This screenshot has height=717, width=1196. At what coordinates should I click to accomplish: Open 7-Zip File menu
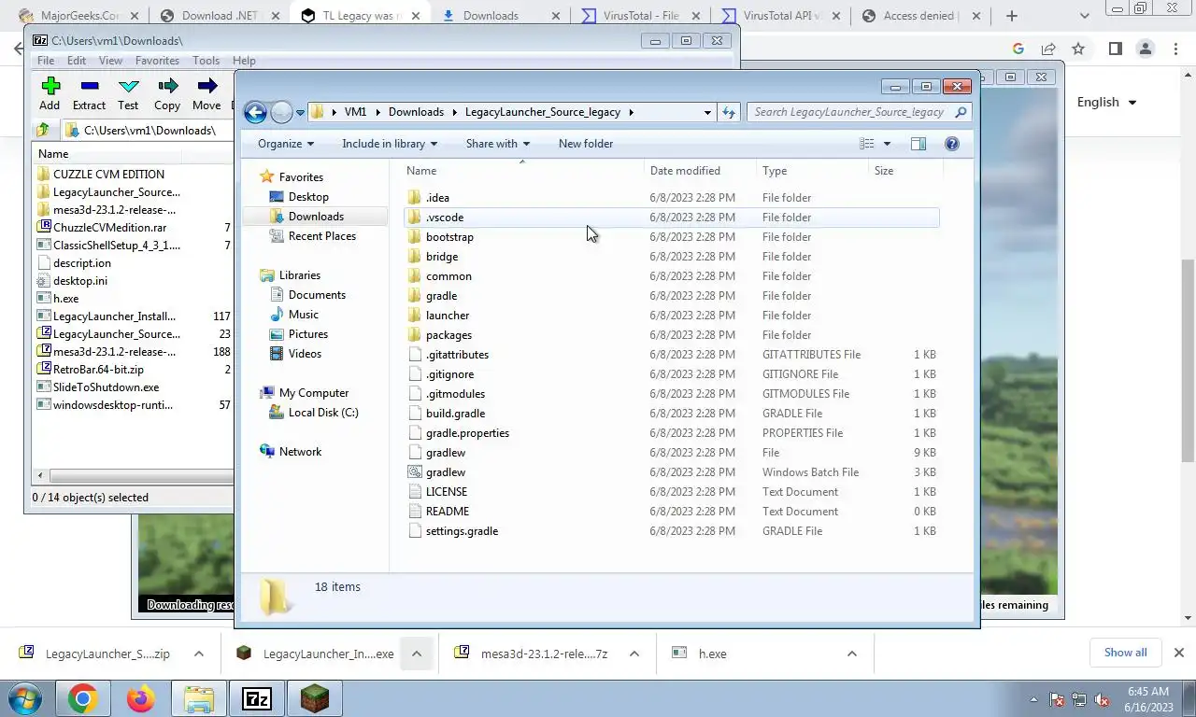click(x=45, y=61)
